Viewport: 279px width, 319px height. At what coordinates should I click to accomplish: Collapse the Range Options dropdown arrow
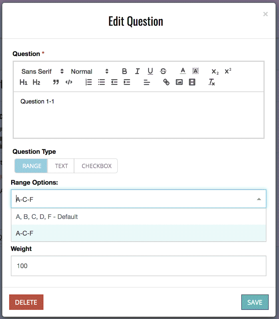(259, 199)
